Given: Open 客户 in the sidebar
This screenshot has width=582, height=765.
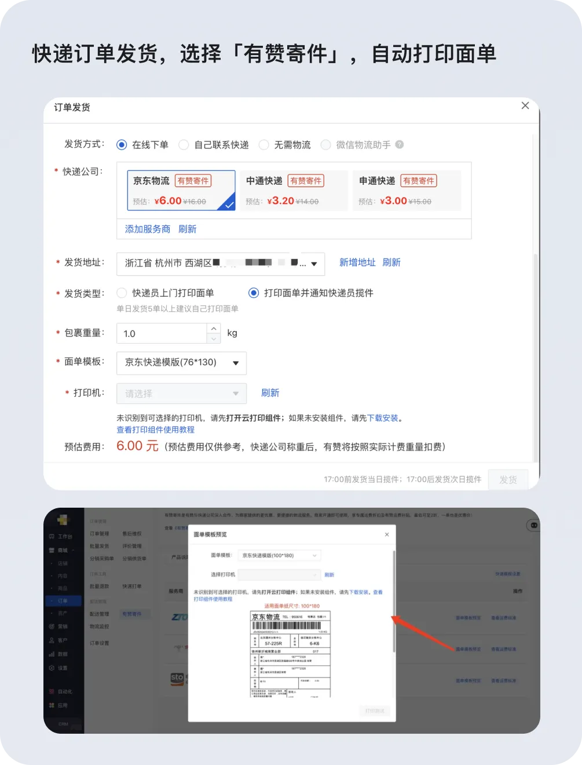Looking at the screenshot, I should click(x=59, y=640).
